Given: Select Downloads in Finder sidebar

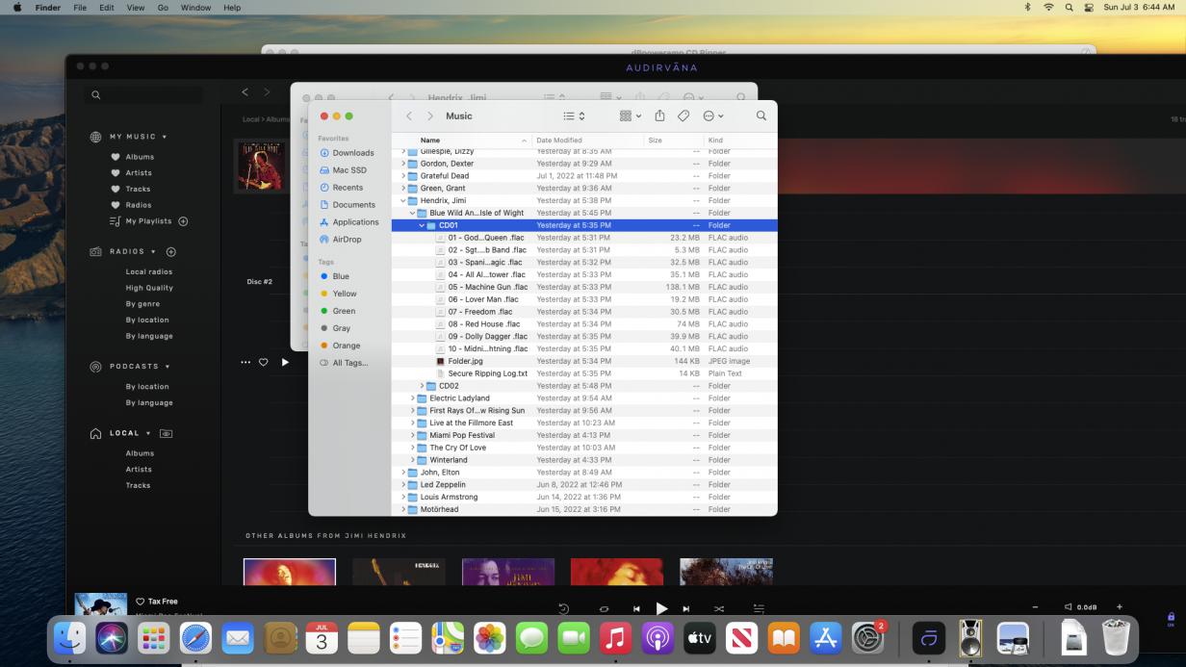Looking at the screenshot, I should pyautogui.click(x=353, y=153).
